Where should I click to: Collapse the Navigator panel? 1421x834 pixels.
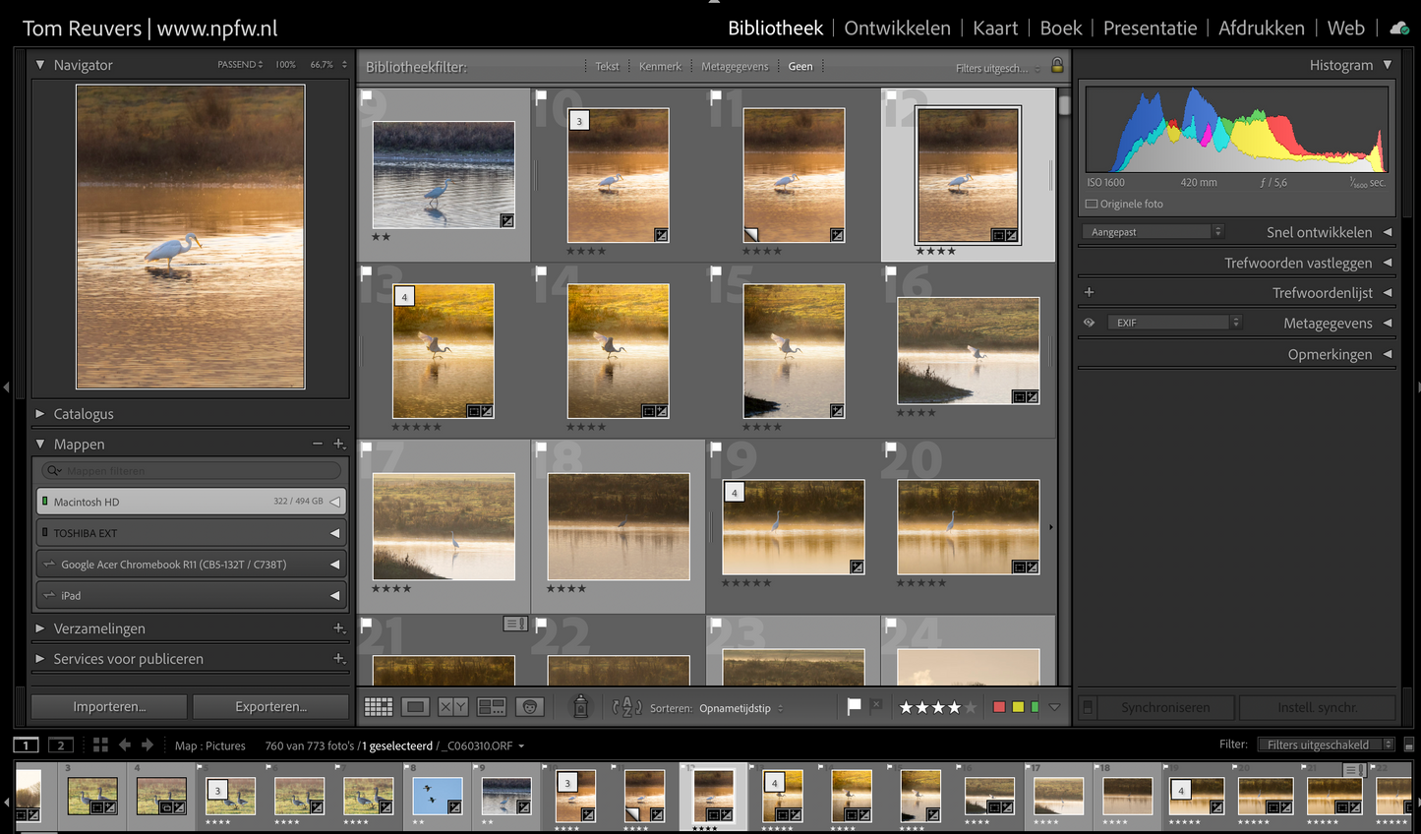point(40,65)
